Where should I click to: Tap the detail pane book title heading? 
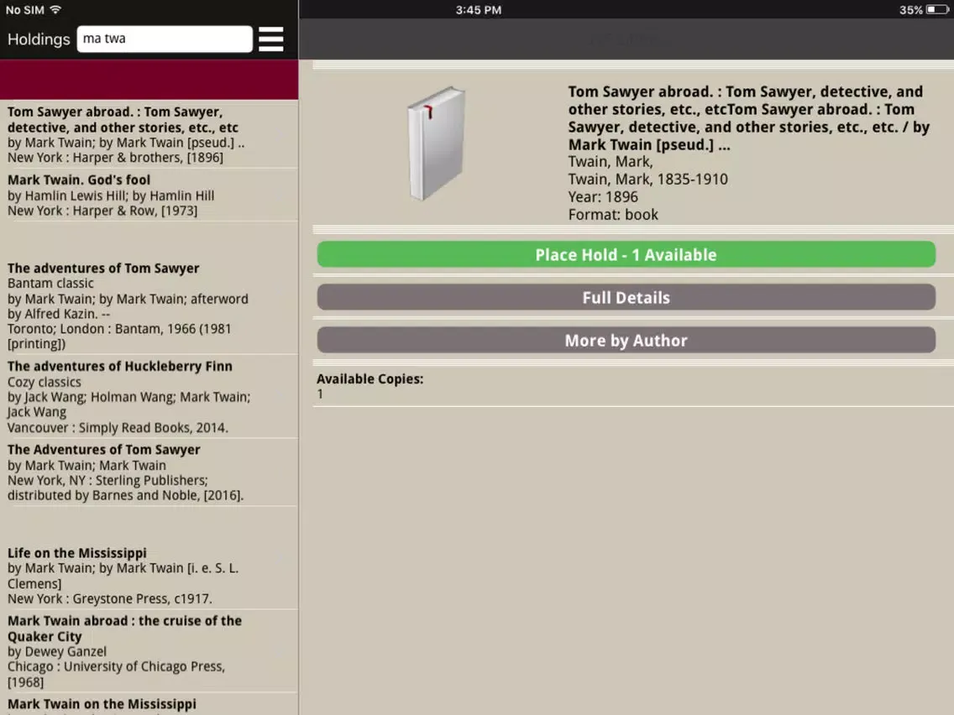749,118
